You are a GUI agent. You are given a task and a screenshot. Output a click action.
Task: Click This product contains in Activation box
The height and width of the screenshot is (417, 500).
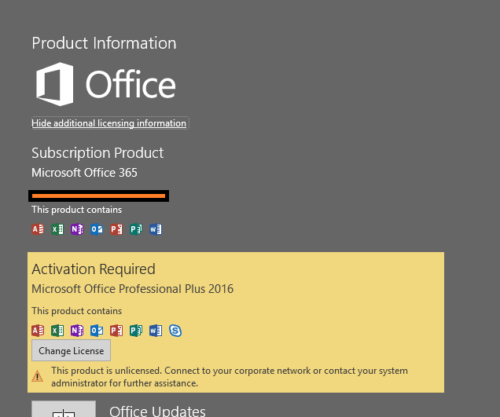(76, 311)
